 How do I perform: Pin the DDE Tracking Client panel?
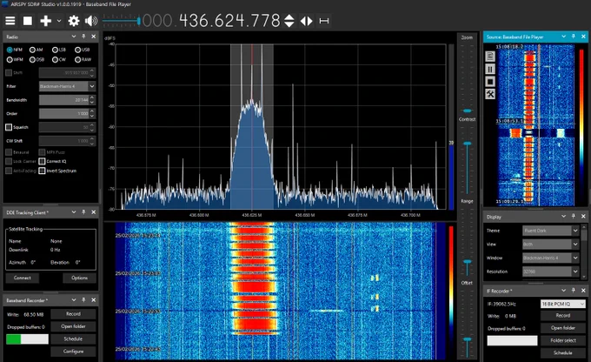pos(83,212)
